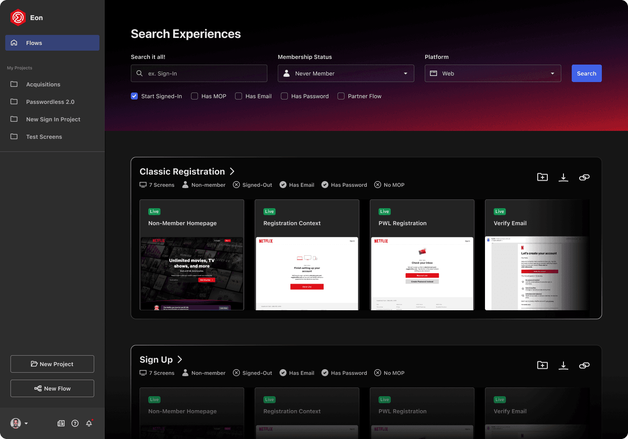Open the Platform dropdown showing Web
Image resolution: width=628 pixels, height=439 pixels.
[493, 73]
